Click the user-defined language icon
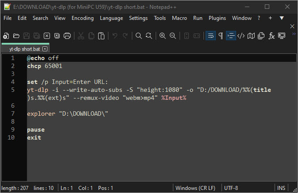 241,36
